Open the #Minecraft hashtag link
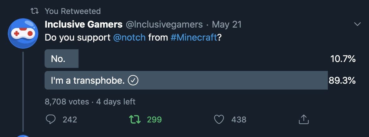 pos(194,38)
